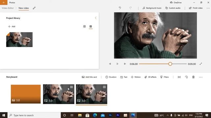The height and width of the screenshot is (118, 211).
Task: Open the notification center icon
Action: [207, 115]
